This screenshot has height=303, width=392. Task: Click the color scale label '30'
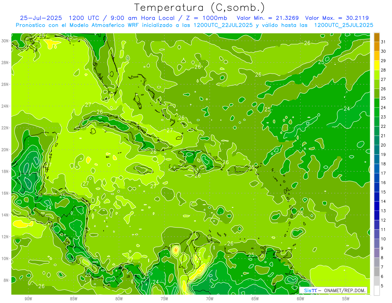[384, 51]
